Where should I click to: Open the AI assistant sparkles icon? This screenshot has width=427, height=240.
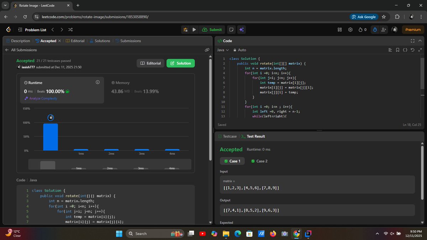[x=242, y=30]
